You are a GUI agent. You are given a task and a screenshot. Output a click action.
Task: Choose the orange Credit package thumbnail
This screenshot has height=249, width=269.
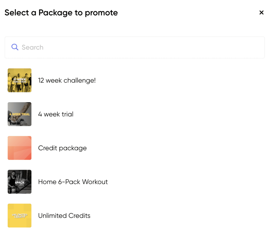click(19, 148)
